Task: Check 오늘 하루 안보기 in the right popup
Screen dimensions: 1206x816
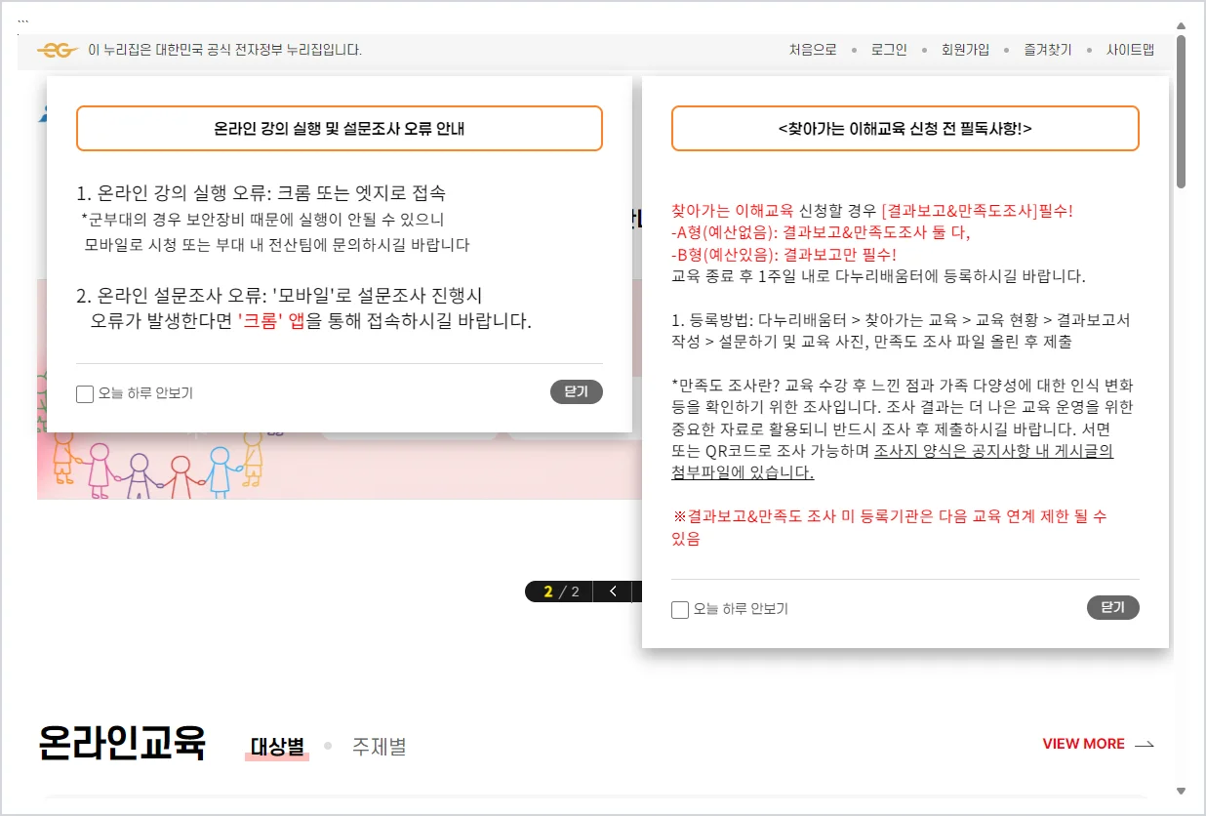Action: coord(680,610)
